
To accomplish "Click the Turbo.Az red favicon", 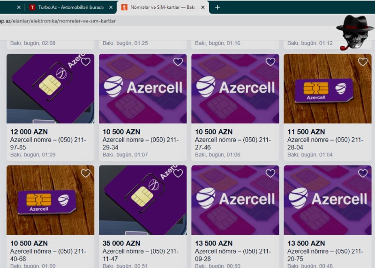I will [x=32, y=7].
